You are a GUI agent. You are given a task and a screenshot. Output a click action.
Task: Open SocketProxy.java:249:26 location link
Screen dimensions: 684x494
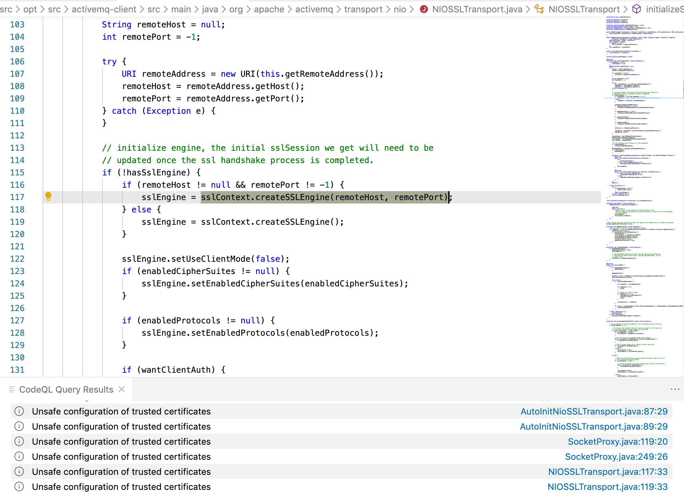[616, 457]
